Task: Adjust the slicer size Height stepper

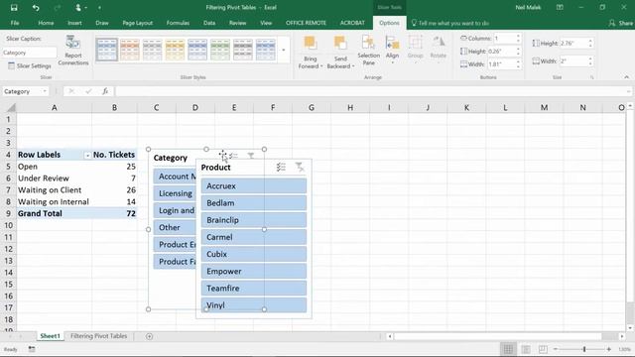Action: coord(590,43)
